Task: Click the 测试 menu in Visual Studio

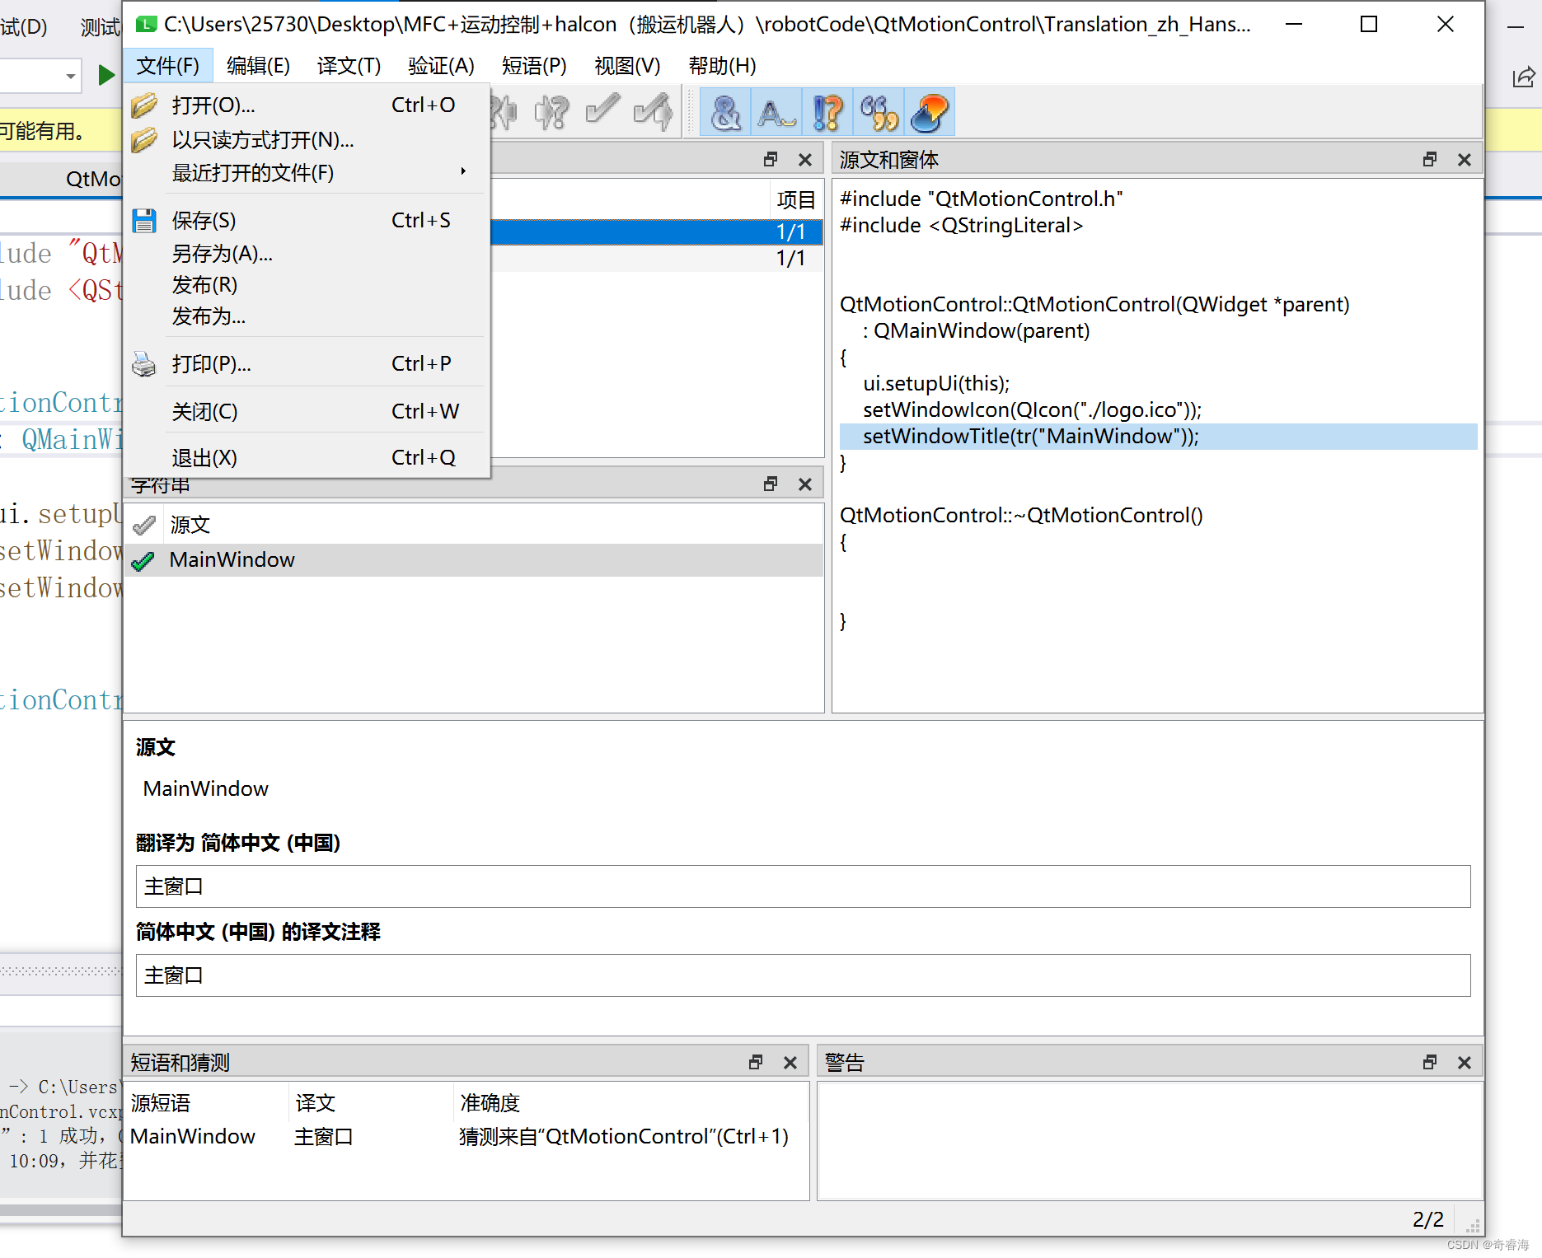Action: [x=101, y=27]
